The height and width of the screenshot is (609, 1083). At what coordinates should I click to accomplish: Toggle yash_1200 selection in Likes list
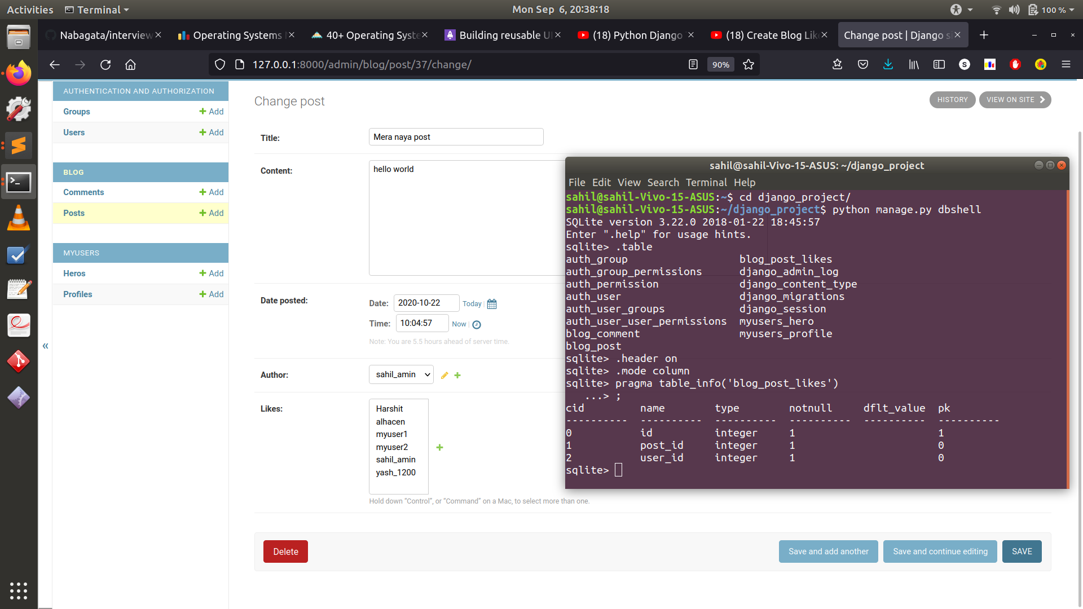click(395, 472)
